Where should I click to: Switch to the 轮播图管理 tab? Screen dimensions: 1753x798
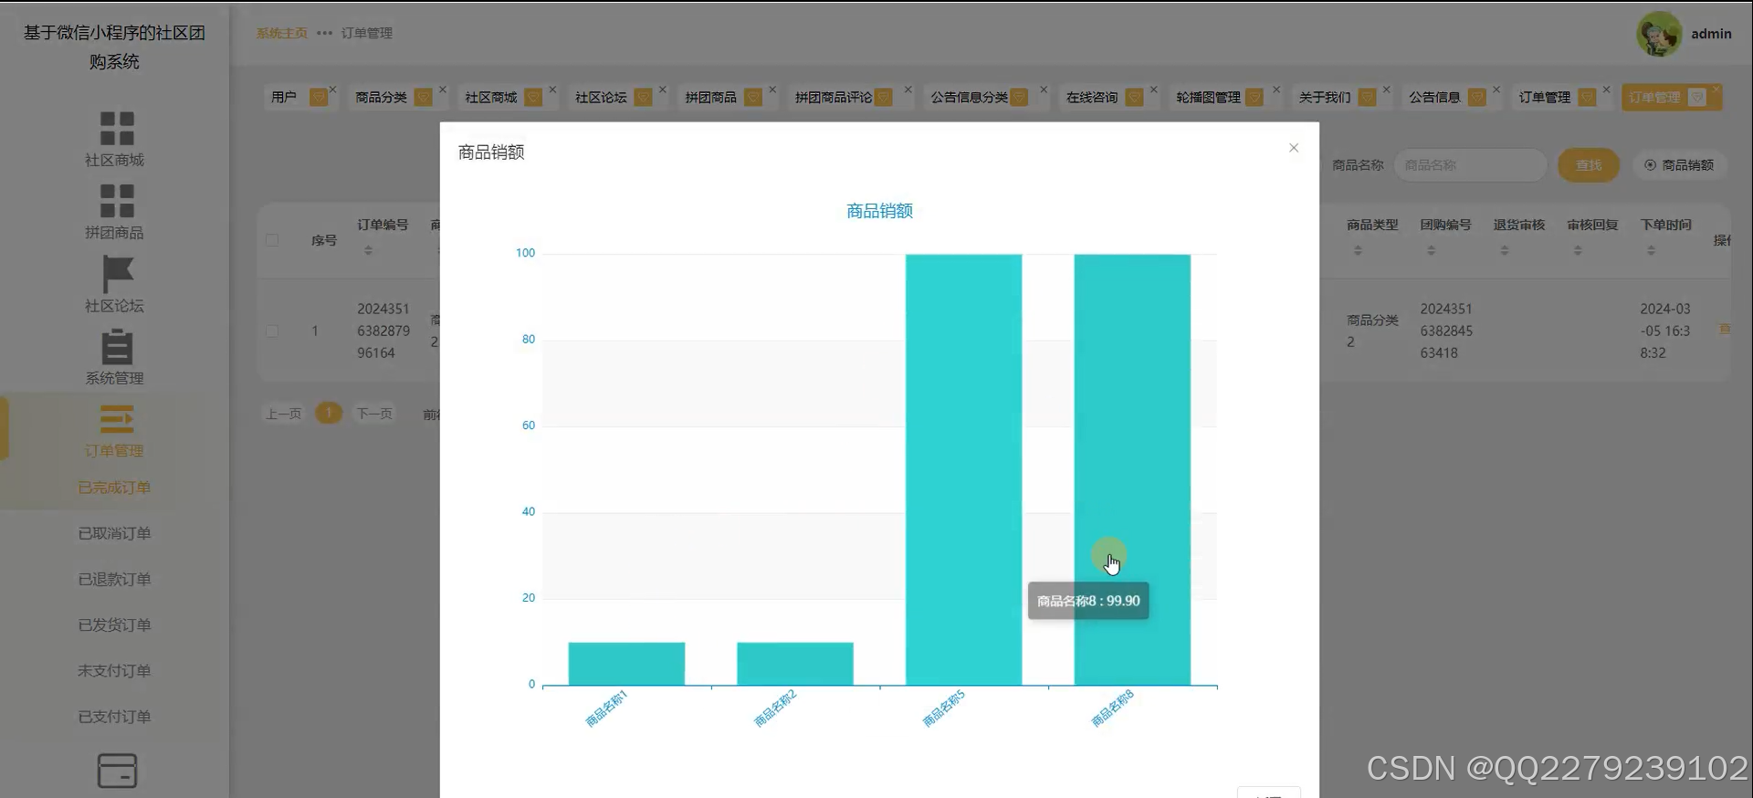click(1208, 97)
